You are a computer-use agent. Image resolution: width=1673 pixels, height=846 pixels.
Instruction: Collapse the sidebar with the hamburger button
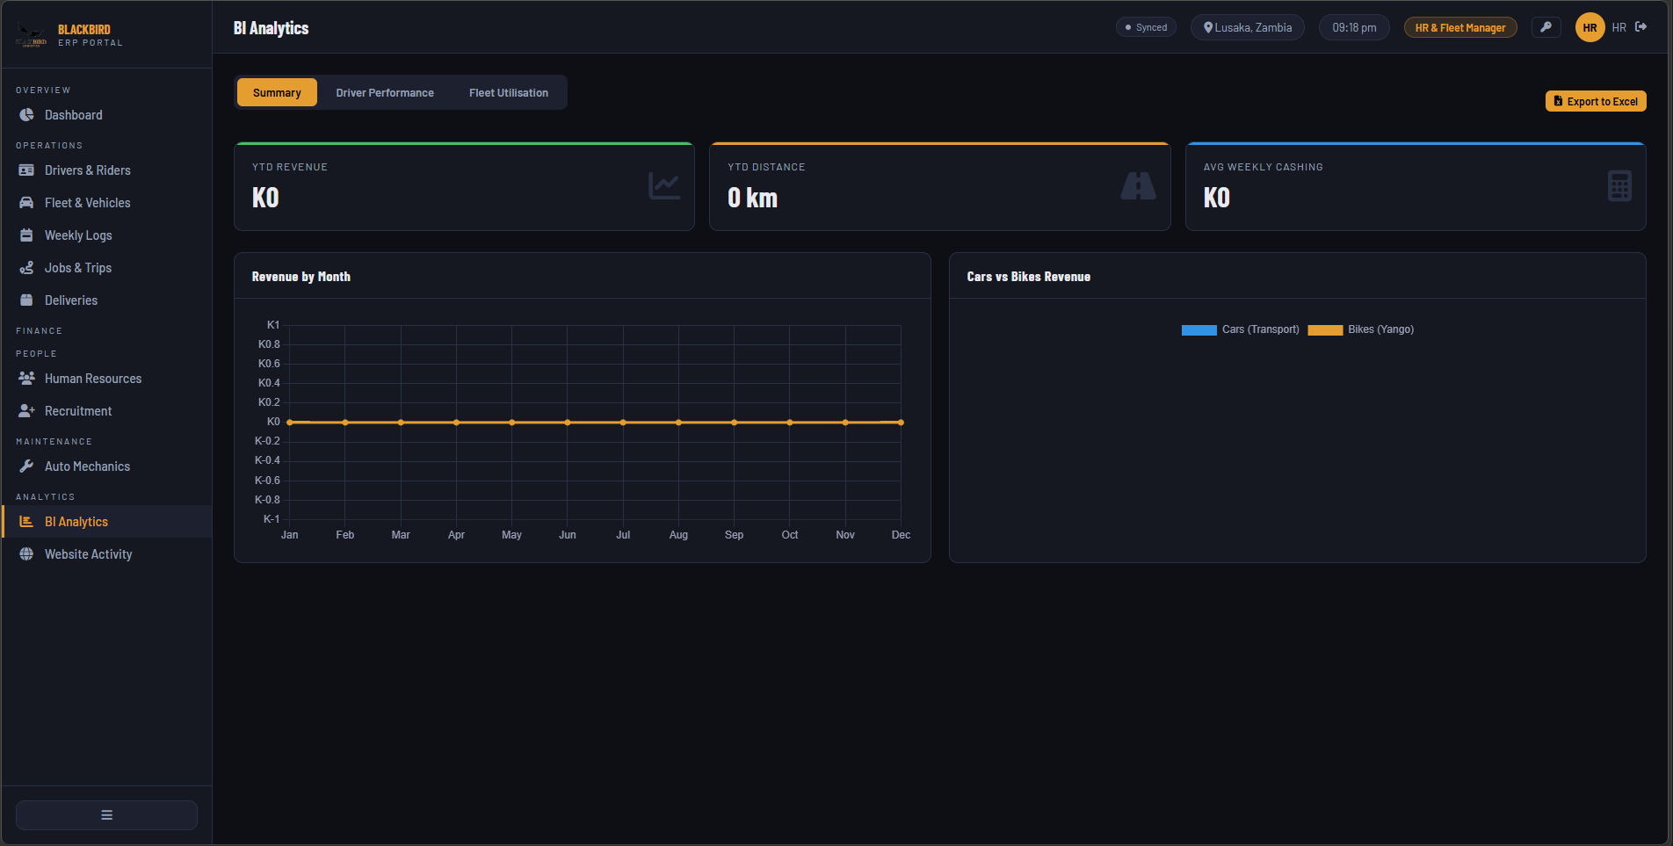tap(105, 814)
